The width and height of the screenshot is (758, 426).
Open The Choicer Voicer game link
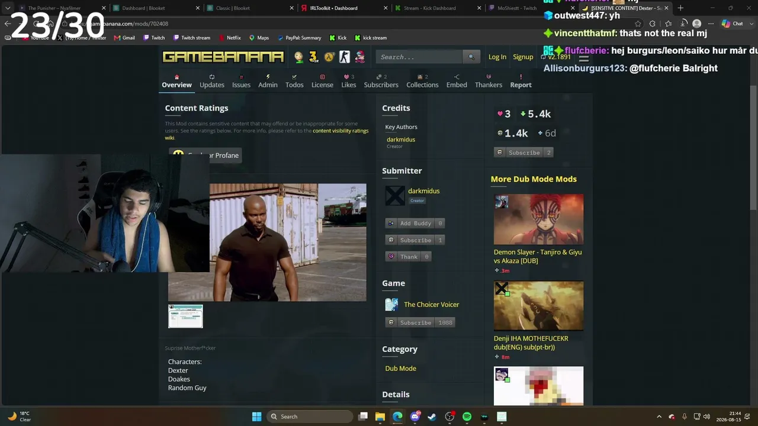(x=431, y=305)
